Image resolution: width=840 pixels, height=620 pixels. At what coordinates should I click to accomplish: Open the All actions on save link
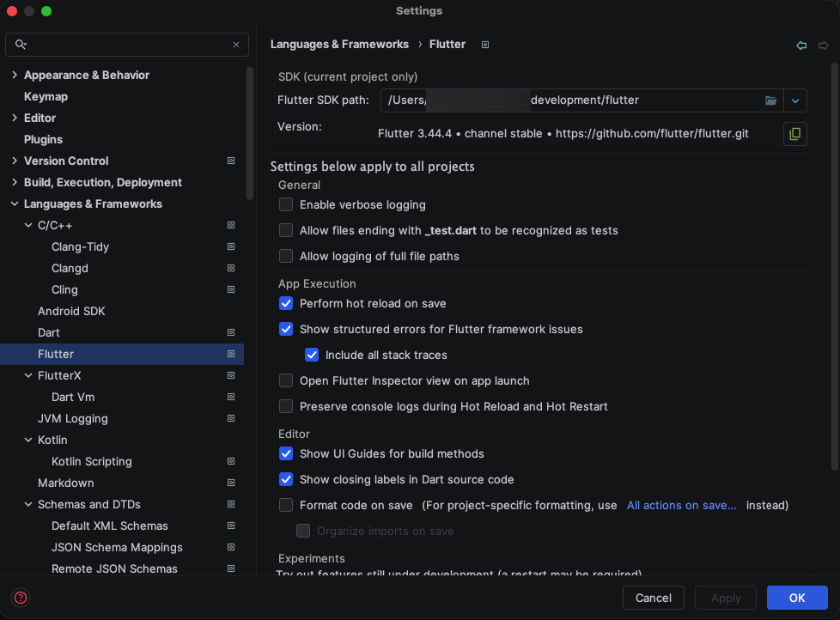681,505
